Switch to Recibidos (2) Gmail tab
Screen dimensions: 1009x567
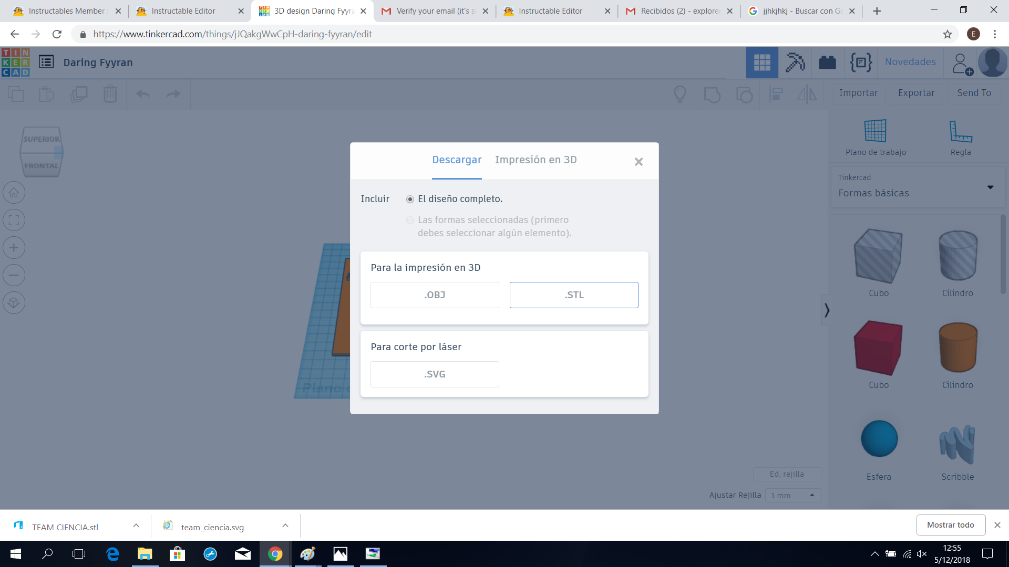coord(679,11)
